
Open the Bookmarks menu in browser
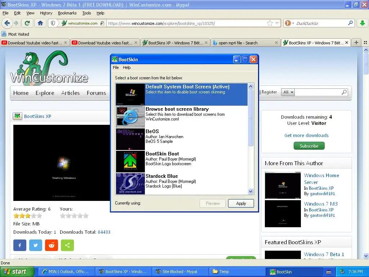(x=67, y=13)
